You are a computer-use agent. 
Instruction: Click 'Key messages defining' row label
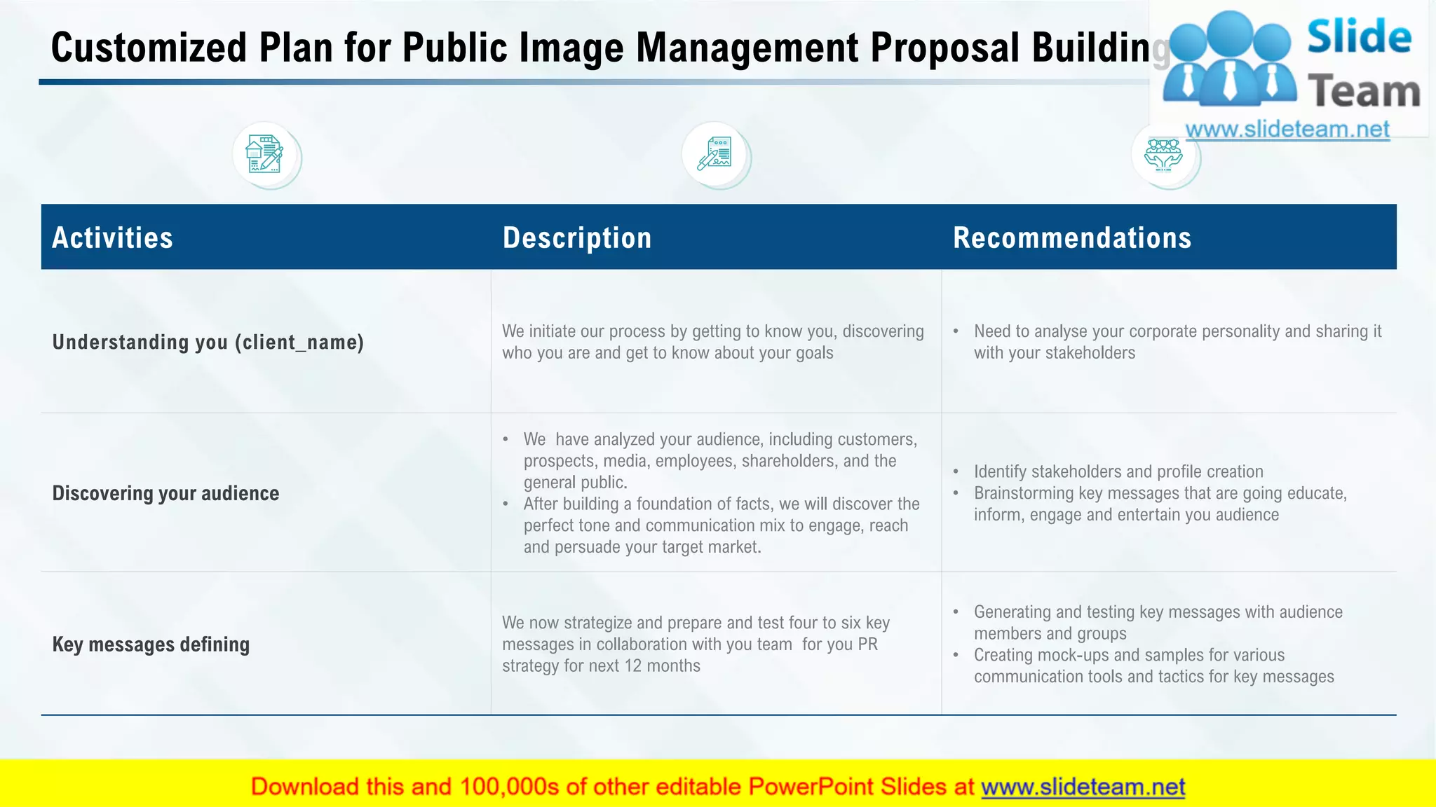(151, 644)
